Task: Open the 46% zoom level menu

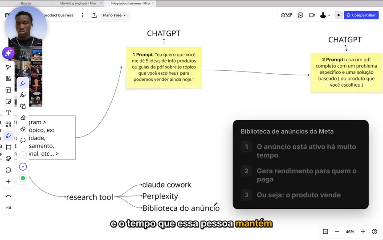Action: [350, 232]
